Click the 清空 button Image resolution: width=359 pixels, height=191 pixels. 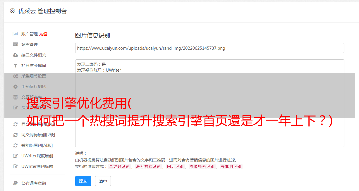point(103,181)
